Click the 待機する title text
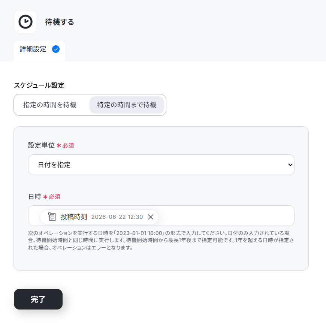 coord(60,22)
